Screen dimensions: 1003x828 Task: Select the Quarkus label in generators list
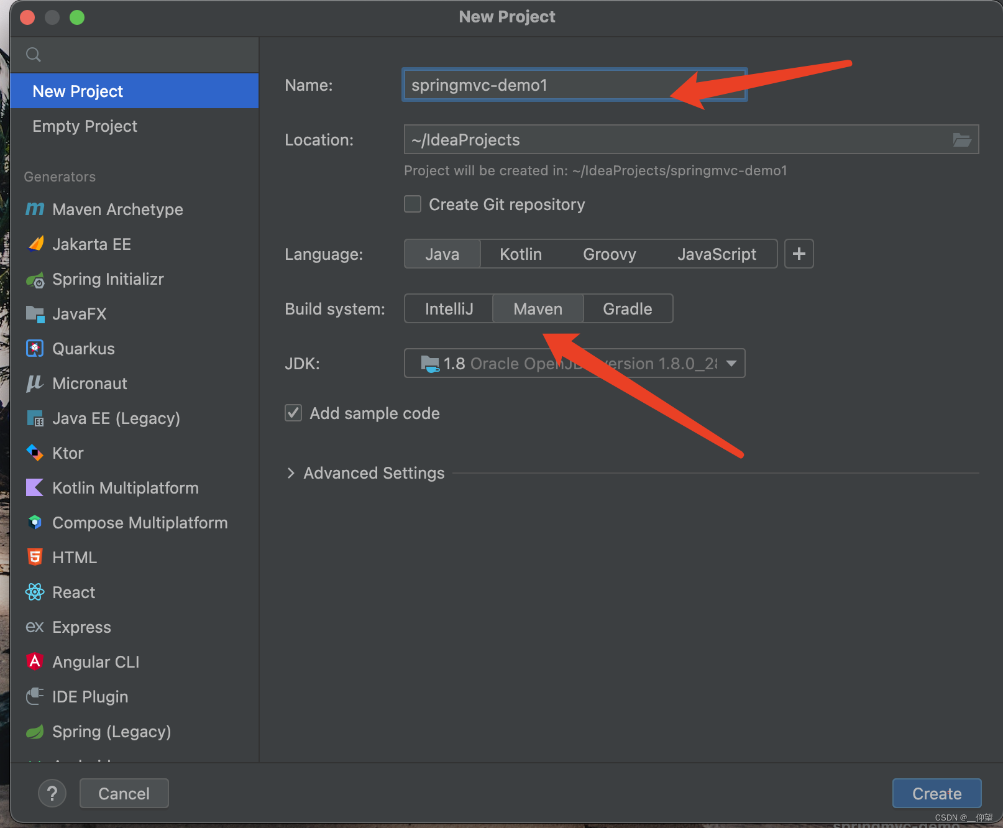83,349
